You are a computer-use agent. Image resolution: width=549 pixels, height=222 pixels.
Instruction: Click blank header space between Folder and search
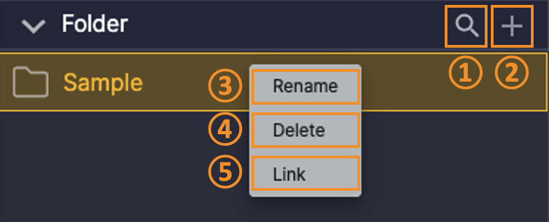(285, 25)
